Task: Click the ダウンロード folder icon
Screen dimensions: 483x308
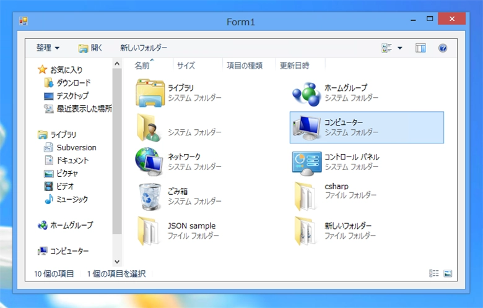Action: point(49,83)
